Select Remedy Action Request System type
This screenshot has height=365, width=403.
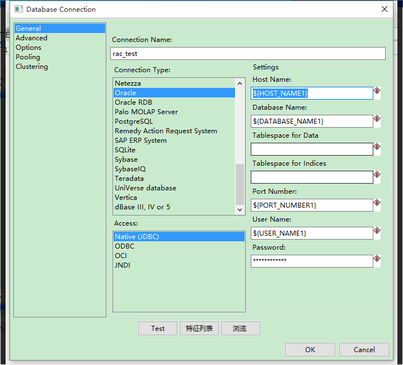174,131
